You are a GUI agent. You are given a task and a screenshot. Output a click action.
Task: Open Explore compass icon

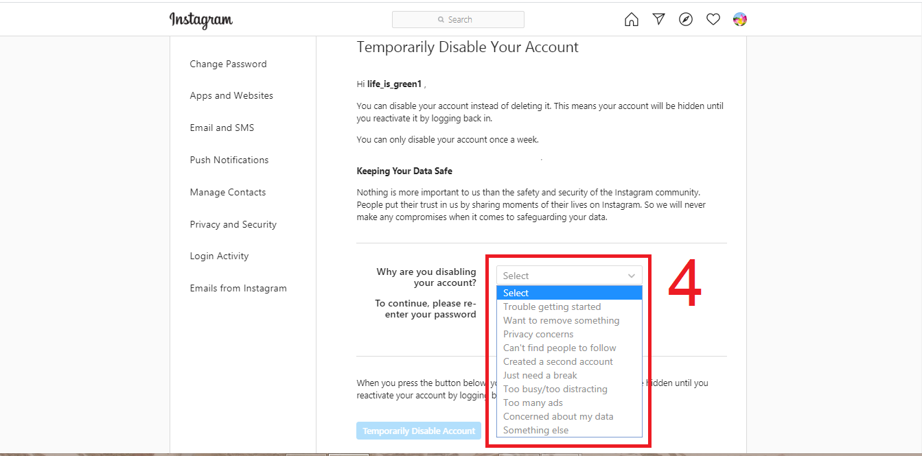685,19
